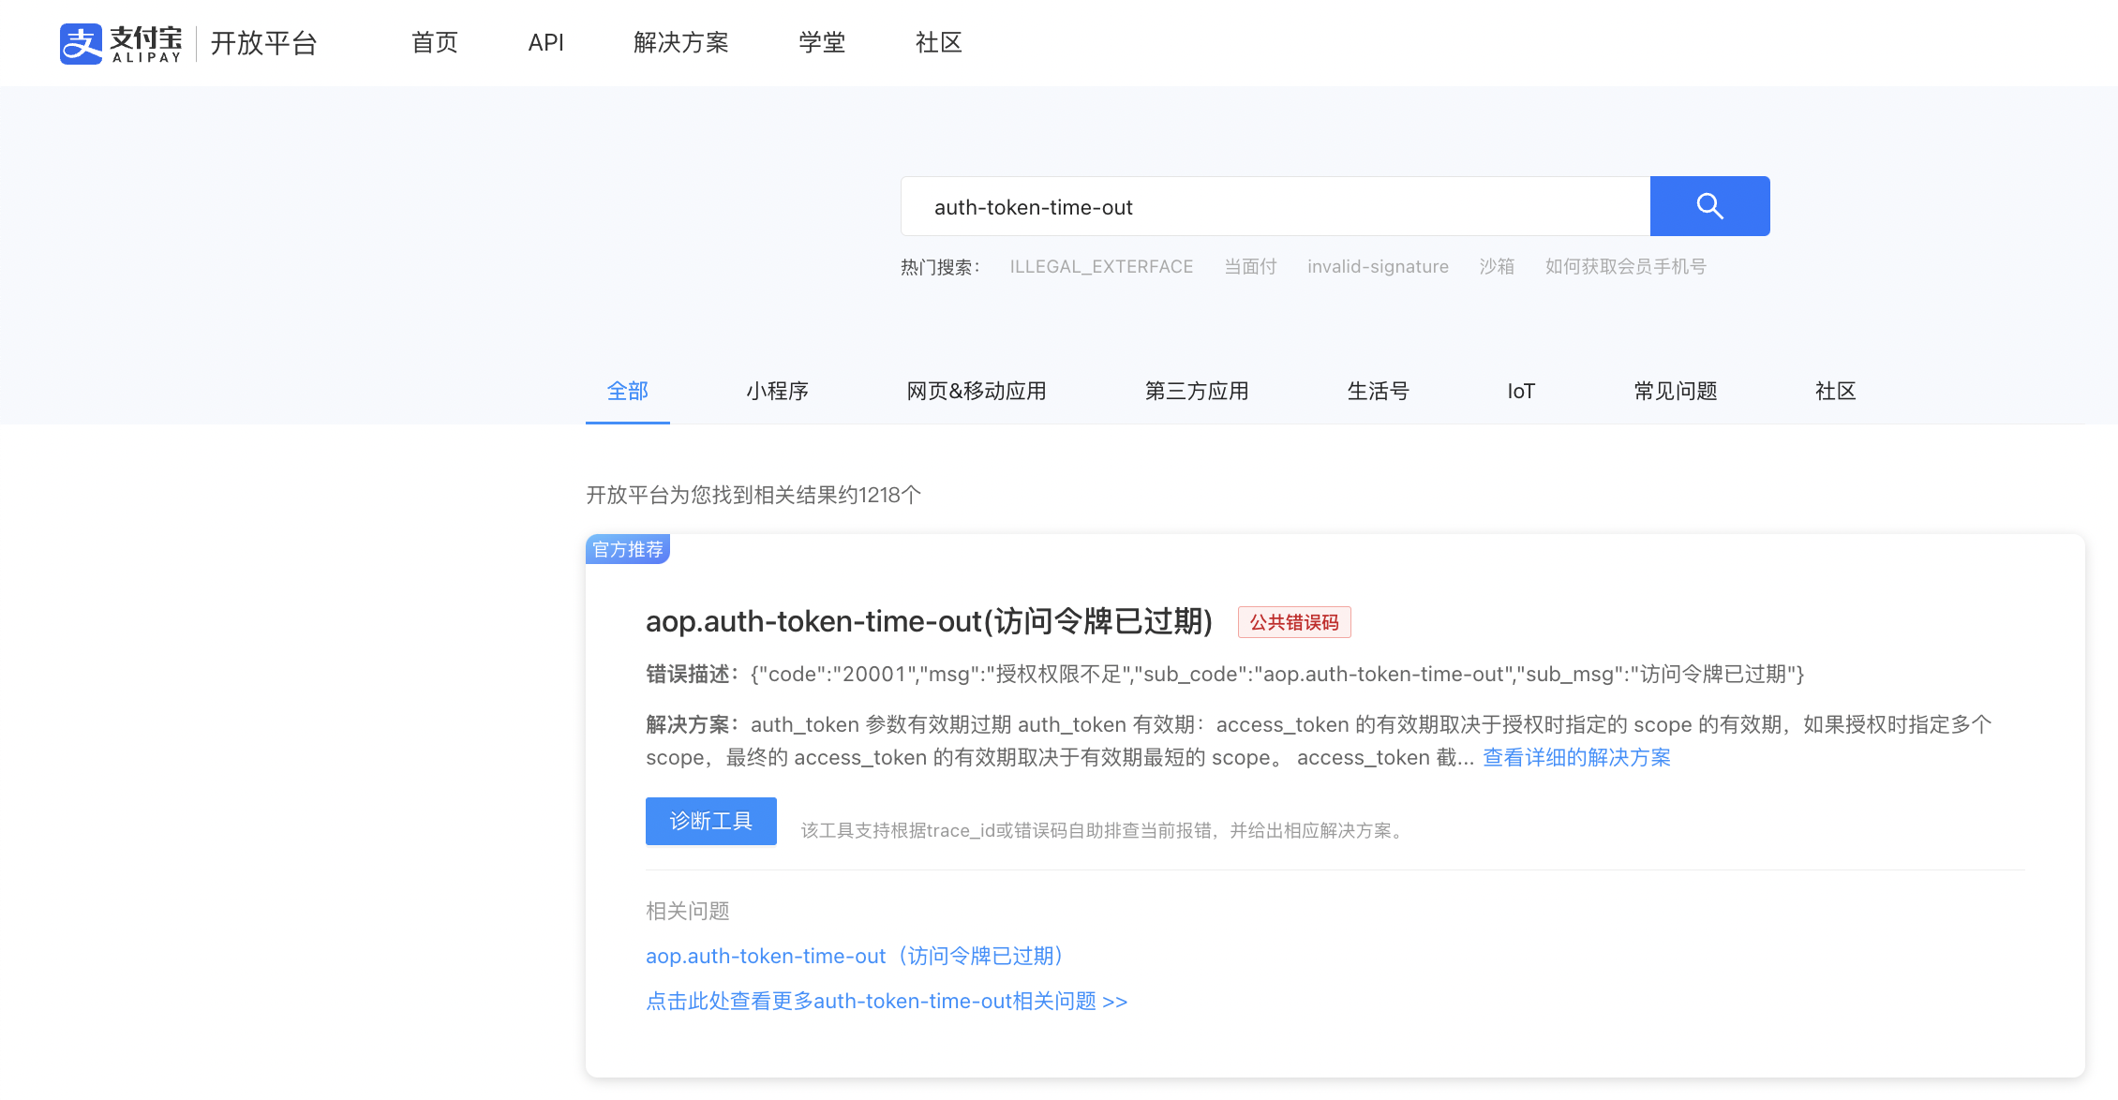This screenshot has width=2118, height=1100.
Task: Click the result count text 约1218个
Action: coord(880,496)
